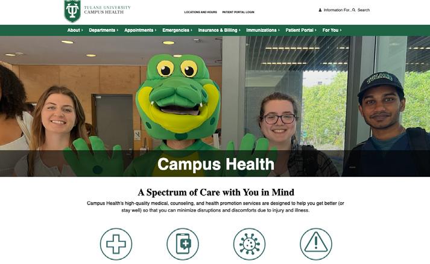
Task: Open the virus circle icon
Action: 249,244
